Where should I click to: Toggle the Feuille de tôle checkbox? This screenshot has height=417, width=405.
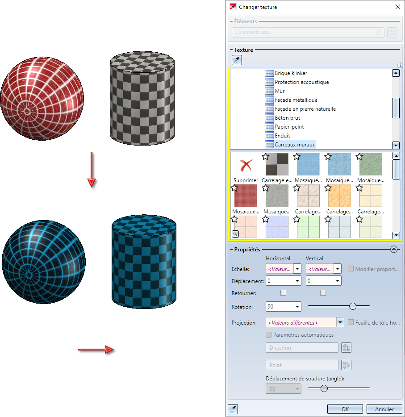click(x=351, y=322)
